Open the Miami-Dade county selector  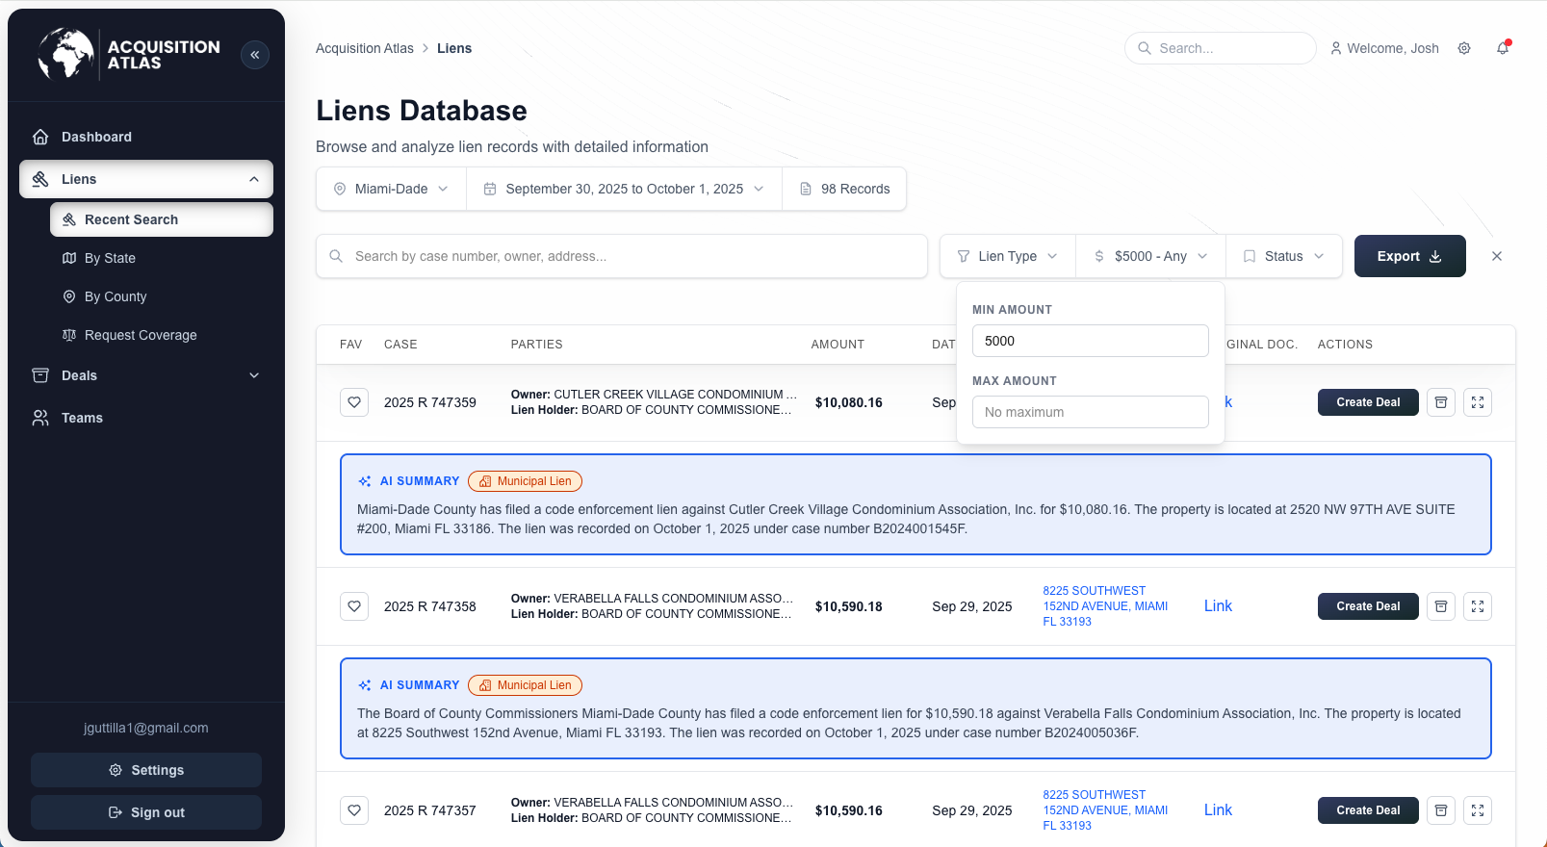(391, 189)
